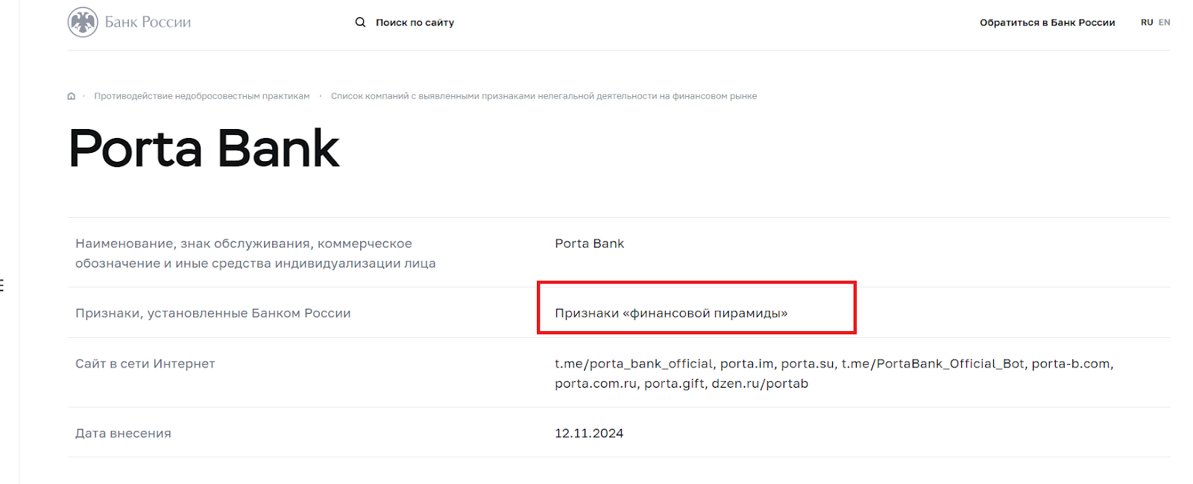1193x484 pixels.
Task: Click the «dzen.ru/portab» site text
Action: pyautogui.click(x=760, y=384)
